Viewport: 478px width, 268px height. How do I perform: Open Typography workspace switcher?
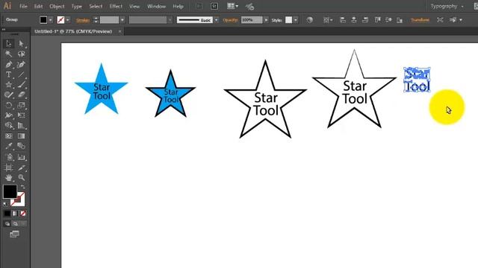(447, 6)
